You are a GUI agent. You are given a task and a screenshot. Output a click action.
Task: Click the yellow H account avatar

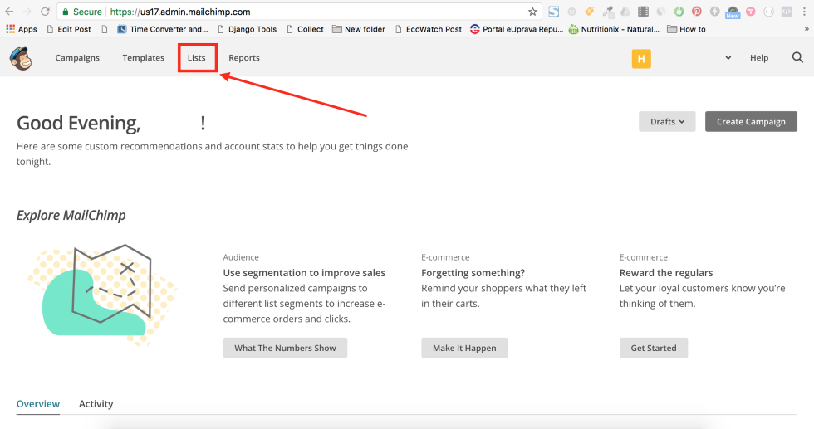[641, 58]
